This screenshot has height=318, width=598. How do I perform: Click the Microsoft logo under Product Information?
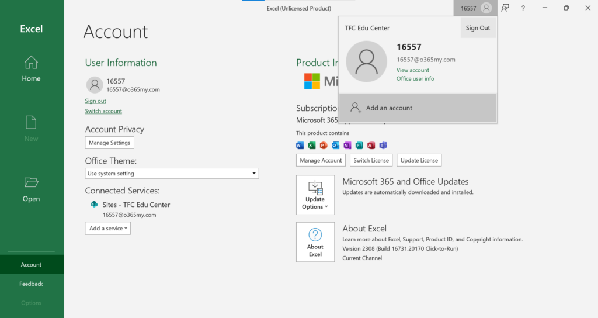(312, 81)
